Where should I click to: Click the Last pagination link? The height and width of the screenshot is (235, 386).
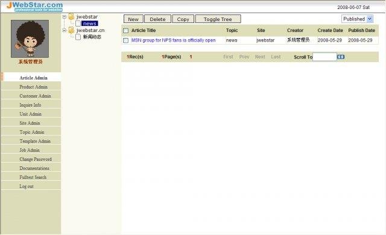tap(276, 57)
